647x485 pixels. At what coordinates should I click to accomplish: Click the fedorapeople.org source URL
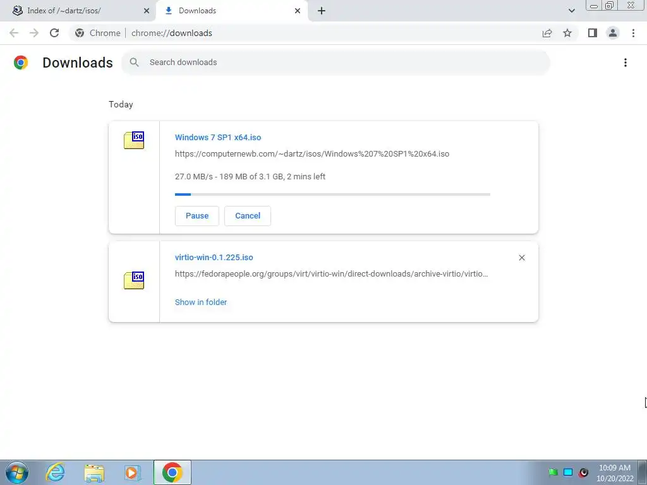pyautogui.click(x=331, y=274)
